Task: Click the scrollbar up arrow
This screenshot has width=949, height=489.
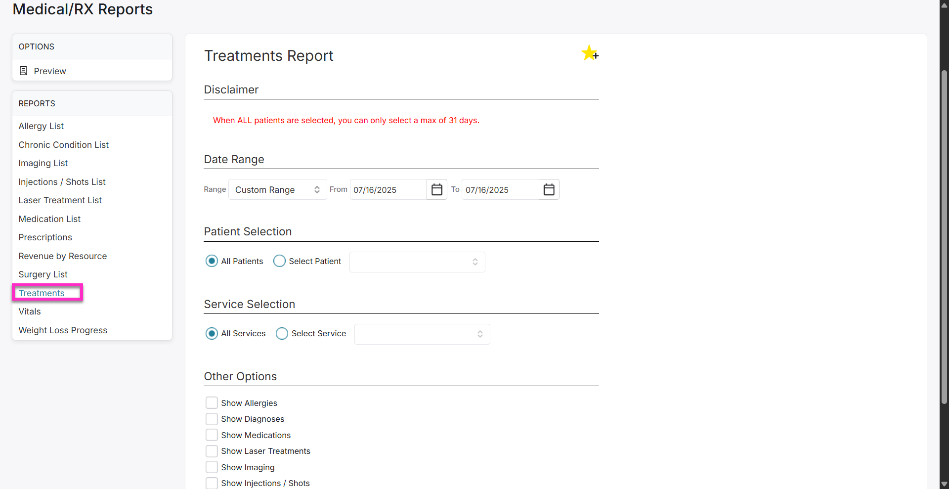Action: (944, 5)
